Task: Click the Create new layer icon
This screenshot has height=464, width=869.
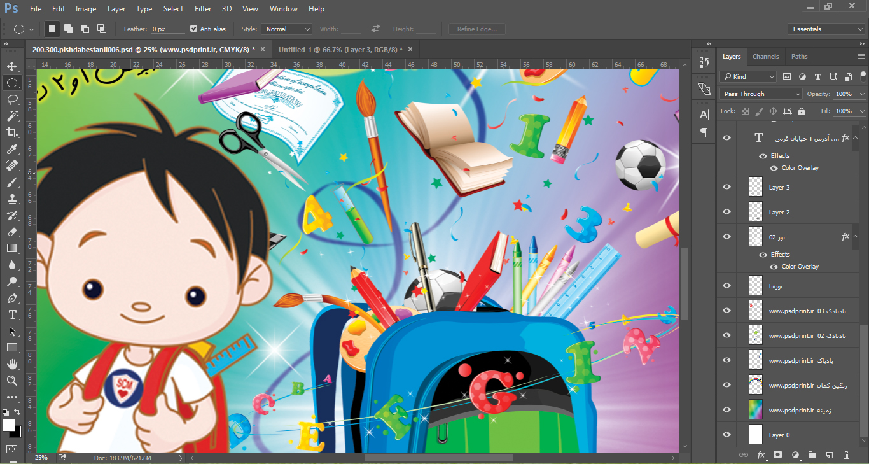Action: pyautogui.click(x=829, y=455)
